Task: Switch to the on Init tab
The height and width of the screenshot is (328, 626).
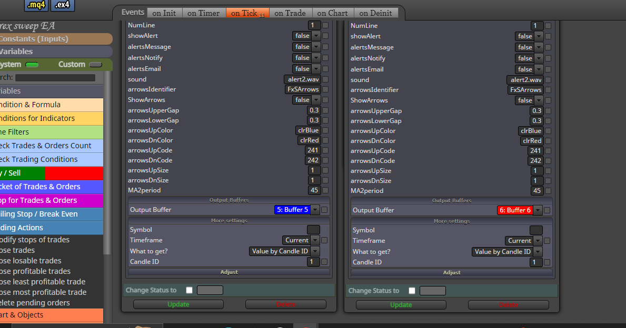Action: coord(164,13)
